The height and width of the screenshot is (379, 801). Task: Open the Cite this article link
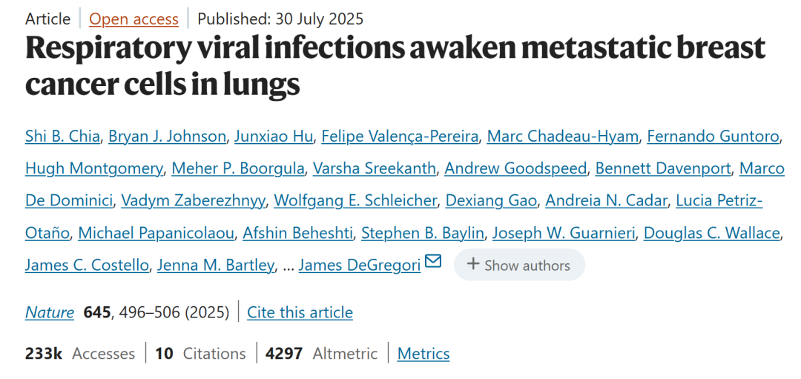pos(300,312)
